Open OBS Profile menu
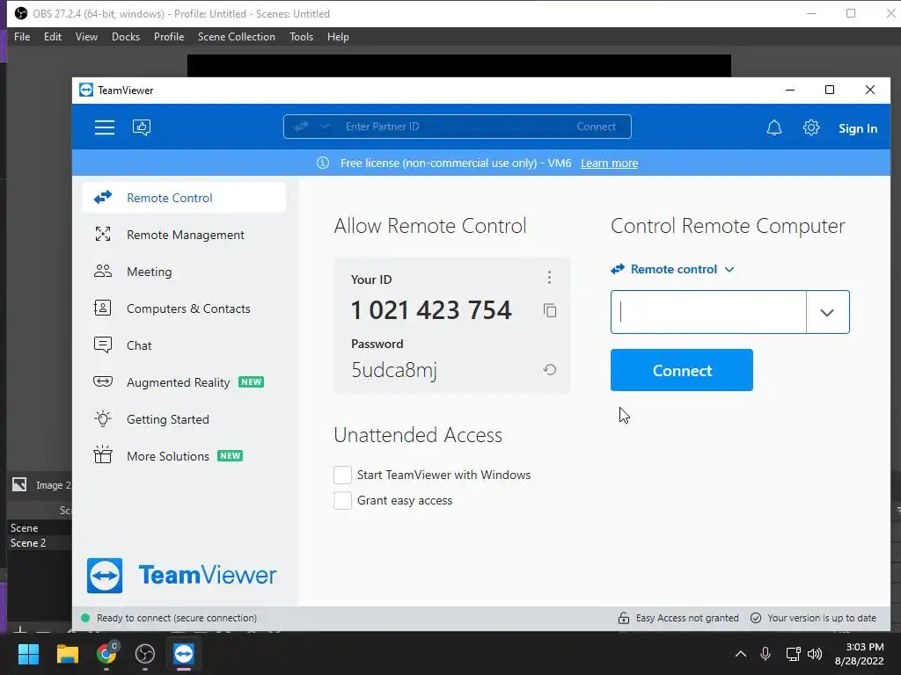The height and width of the screenshot is (675, 901). [x=169, y=37]
